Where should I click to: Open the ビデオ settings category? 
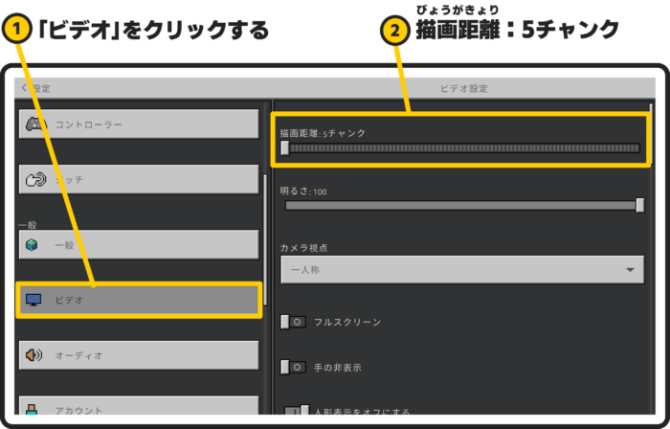click(x=139, y=300)
